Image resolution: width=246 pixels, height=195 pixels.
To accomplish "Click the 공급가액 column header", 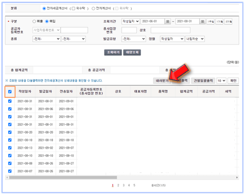I will 209,91.
